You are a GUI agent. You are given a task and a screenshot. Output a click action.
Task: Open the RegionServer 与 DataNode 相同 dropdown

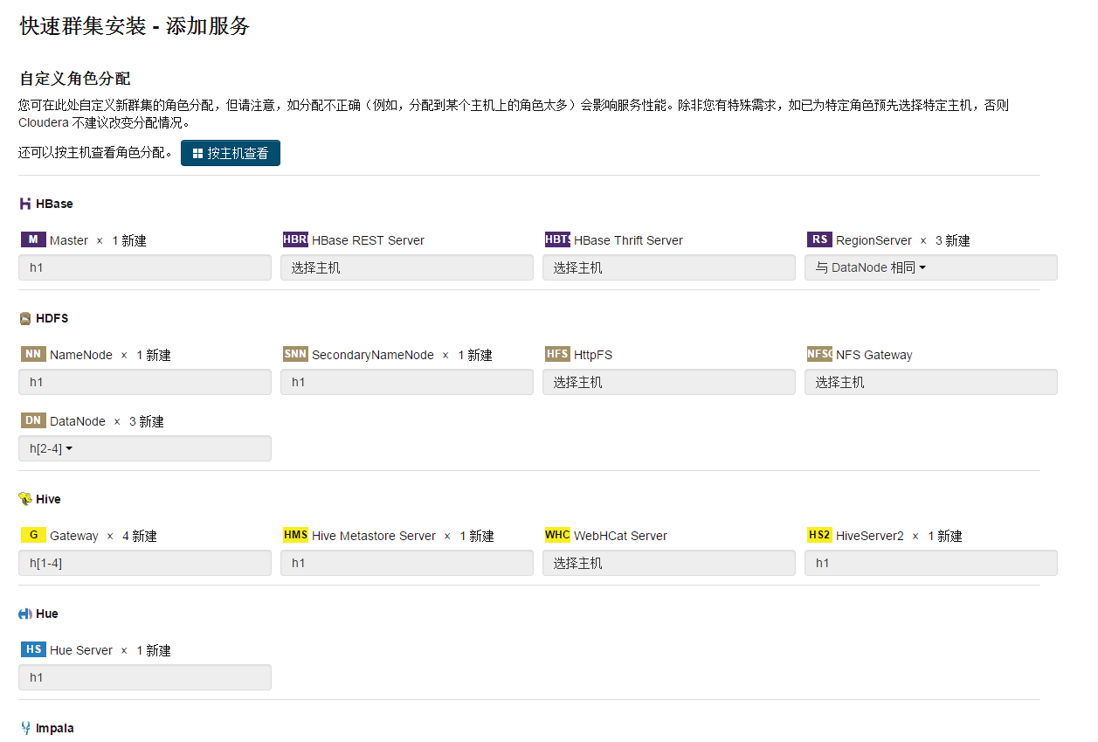pyautogui.click(x=871, y=267)
